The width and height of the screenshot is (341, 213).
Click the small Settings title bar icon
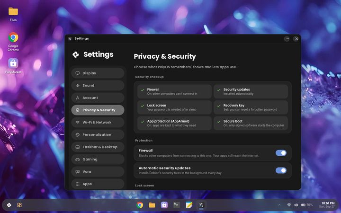pyautogui.click(x=70, y=39)
